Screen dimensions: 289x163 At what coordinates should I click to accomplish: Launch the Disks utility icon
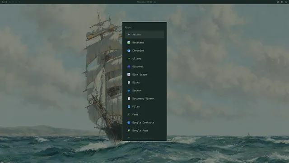[x=129, y=82]
